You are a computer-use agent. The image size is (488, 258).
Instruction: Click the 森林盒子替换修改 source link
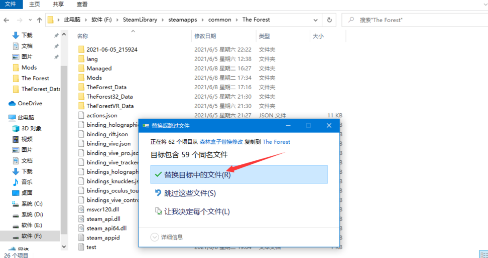pos(221,142)
